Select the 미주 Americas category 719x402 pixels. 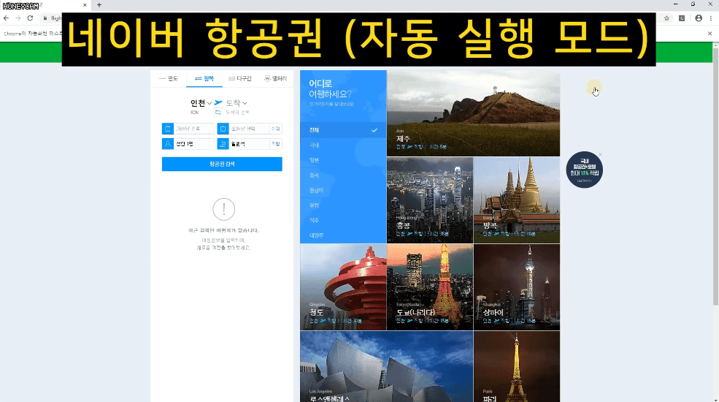pyautogui.click(x=344, y=220)
